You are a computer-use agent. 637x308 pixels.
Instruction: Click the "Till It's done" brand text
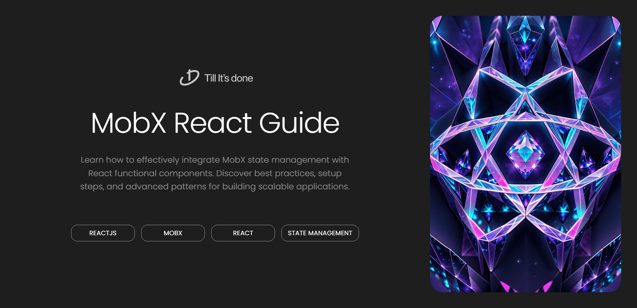pos(229,78)
